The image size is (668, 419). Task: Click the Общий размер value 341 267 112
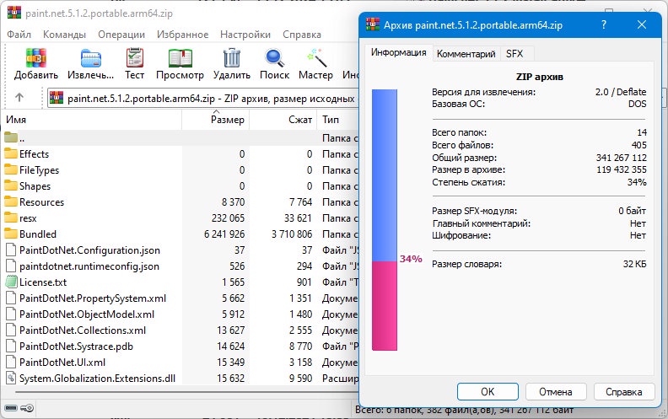tap(621, 158)
